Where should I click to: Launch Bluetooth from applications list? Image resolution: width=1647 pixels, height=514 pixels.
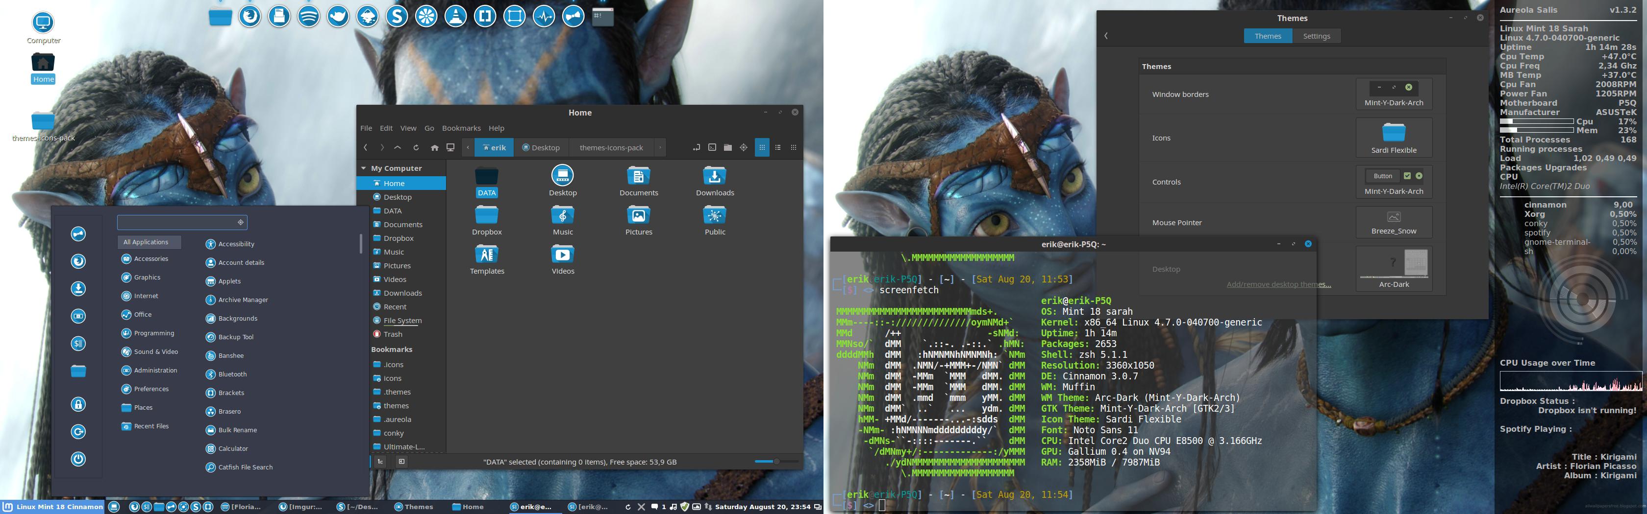[225, 374]
